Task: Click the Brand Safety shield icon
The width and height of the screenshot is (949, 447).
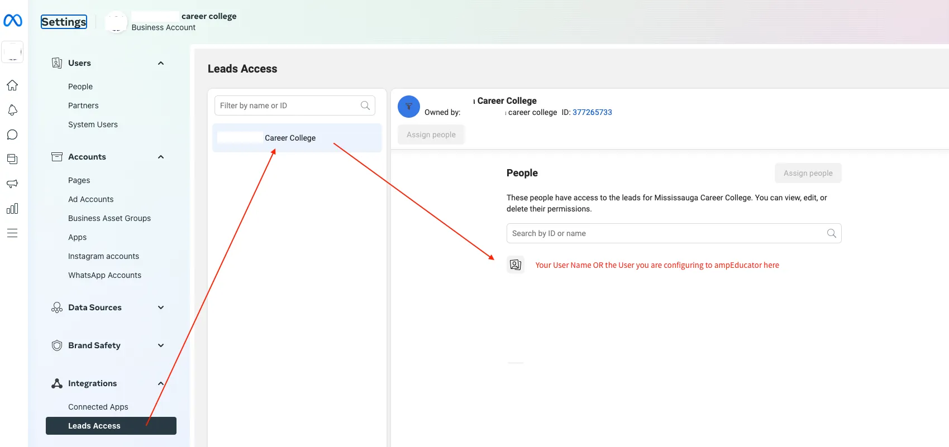Action: click(x=57, y=345)
